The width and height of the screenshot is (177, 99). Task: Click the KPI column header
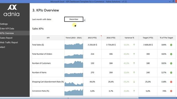48,38
